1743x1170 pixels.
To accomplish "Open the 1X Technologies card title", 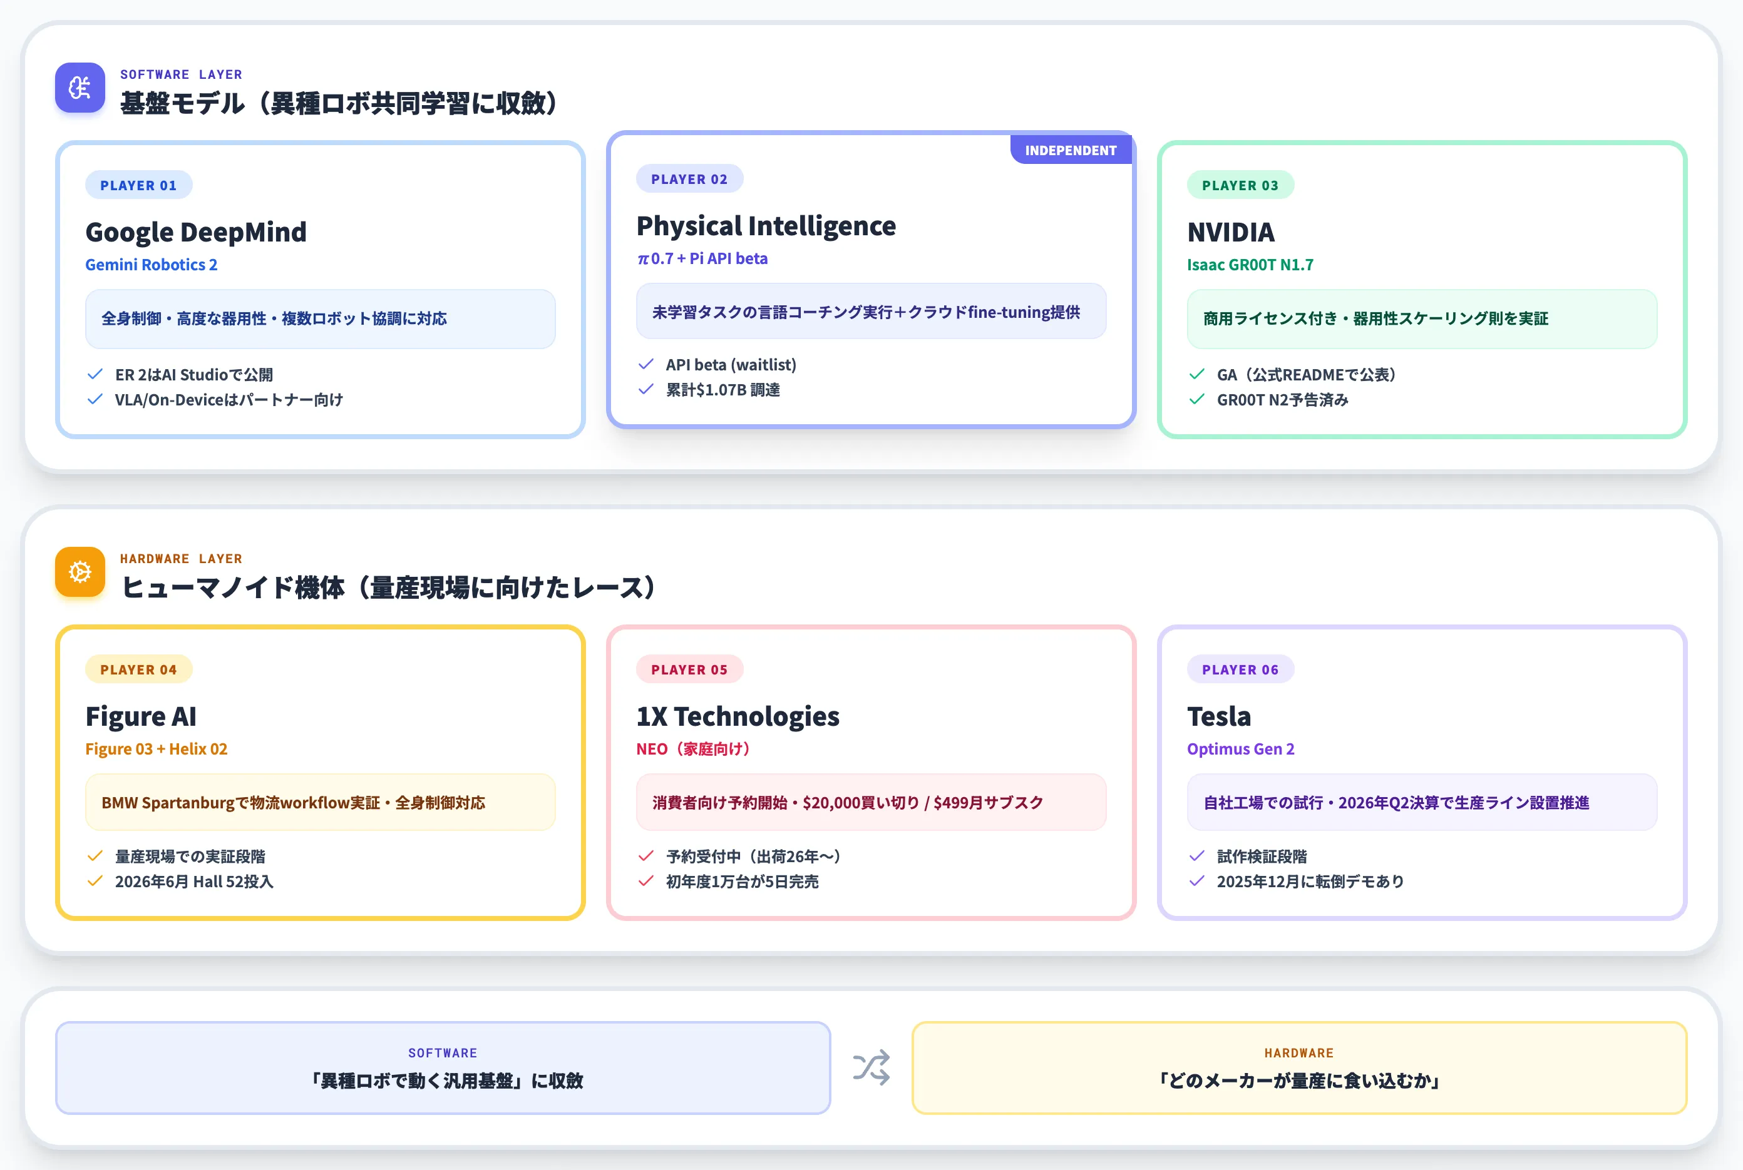I will tap(738, 716).
